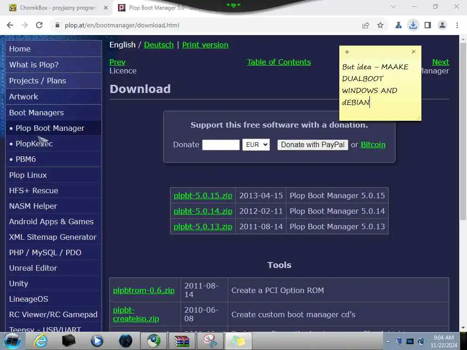Open Artwork sidebar item

pyautogui.click(x=54, y=97)
